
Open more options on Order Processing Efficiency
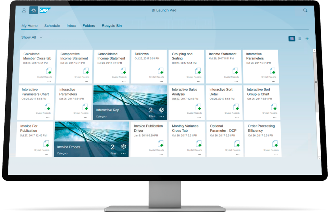point(276,155)
